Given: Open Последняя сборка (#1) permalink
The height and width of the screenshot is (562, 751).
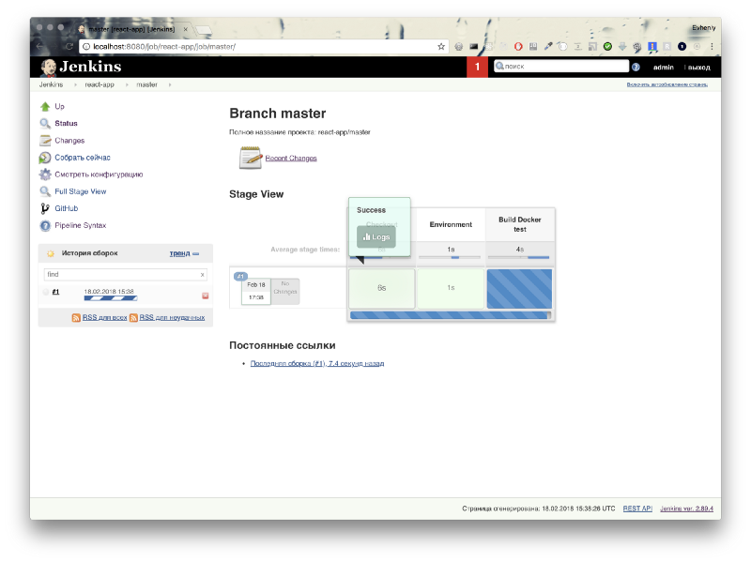Looking at the screenshot, I should (x=317, y=363).
